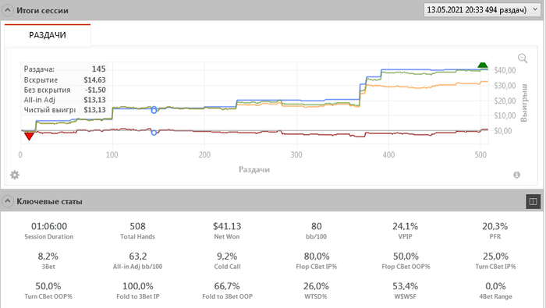This screenshot has height=308, width=546.
Task: Open the session date dropdown 13.05.2021
Action: click(482, 9)
